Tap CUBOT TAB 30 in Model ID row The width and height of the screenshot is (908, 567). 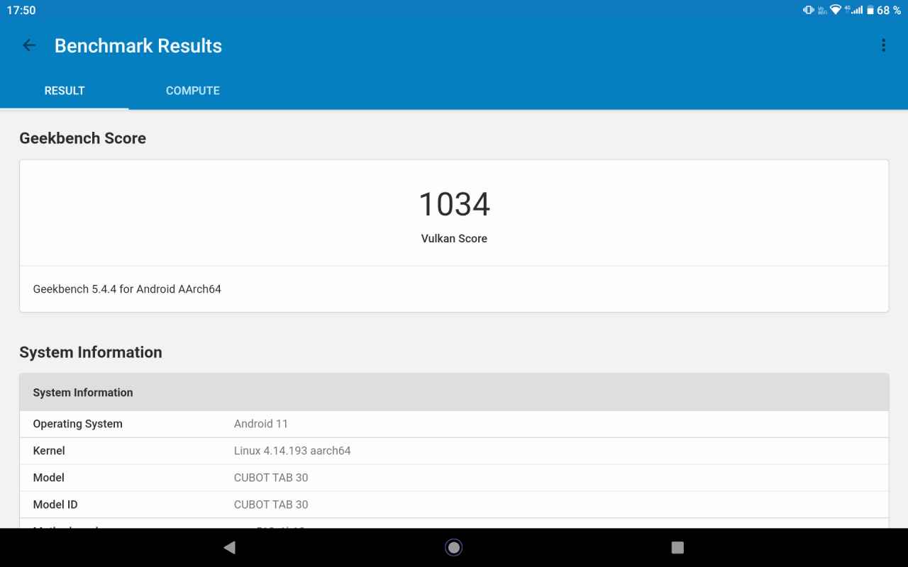coord(271,505)
